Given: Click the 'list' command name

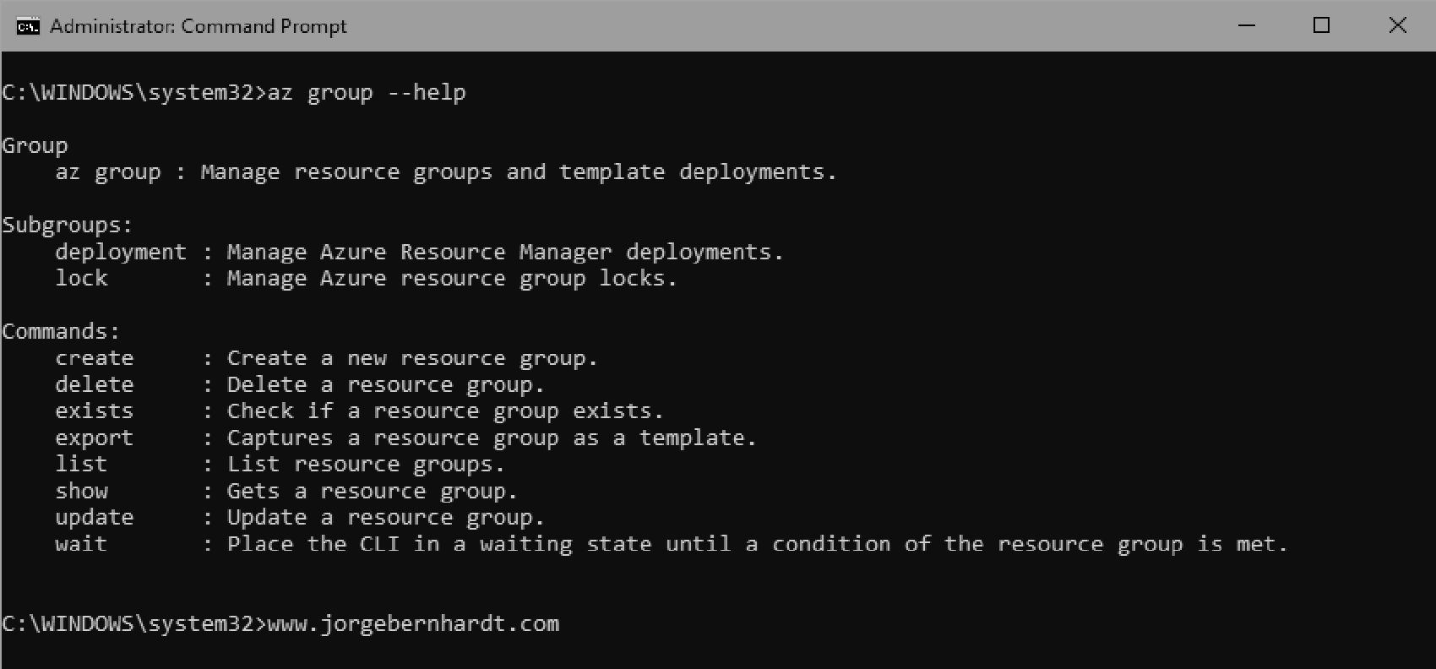Looking at the screenshot, I should (81, 465).
